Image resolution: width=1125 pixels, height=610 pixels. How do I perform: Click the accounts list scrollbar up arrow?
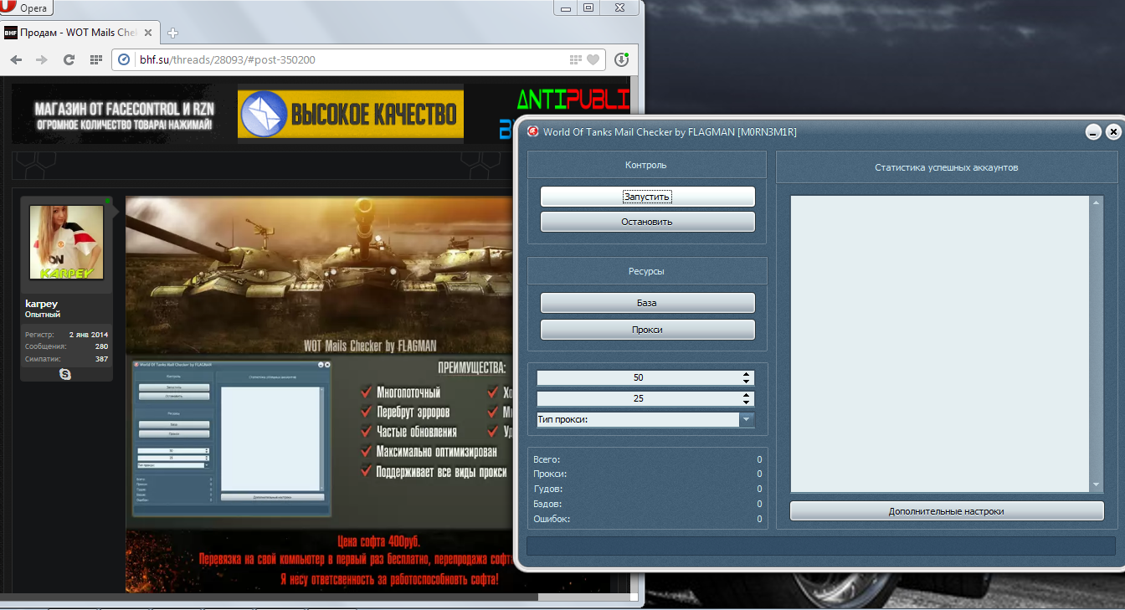click(1097, 202)
